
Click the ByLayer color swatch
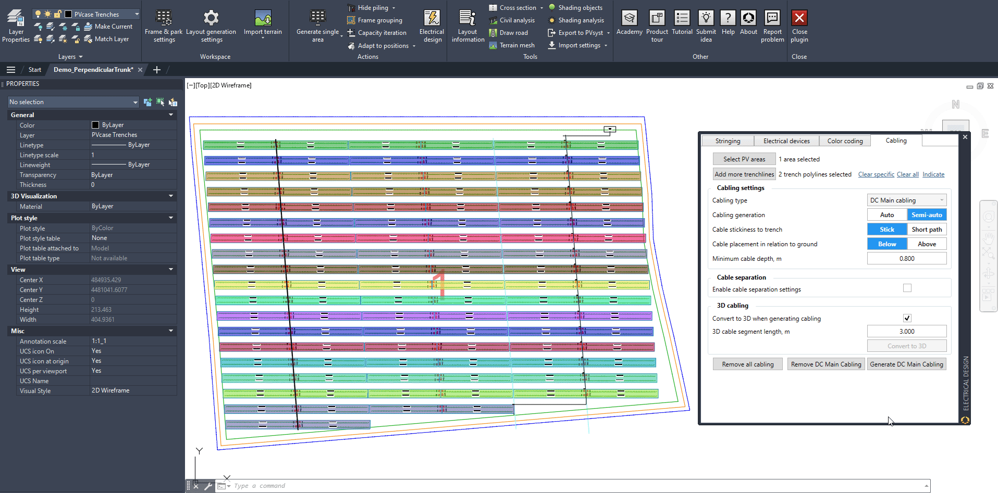click(95, 125)
